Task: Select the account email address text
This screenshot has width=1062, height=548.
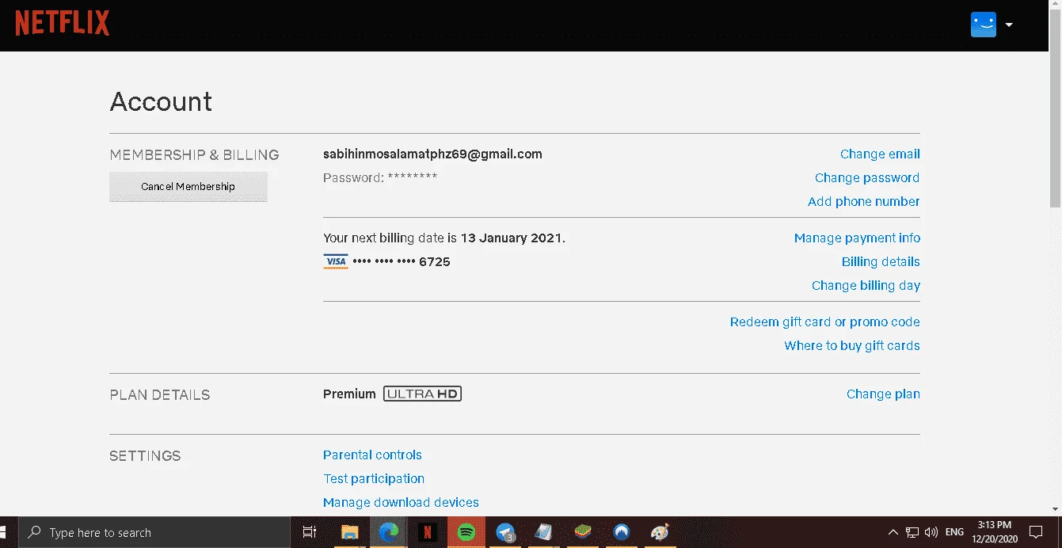Action: (432, 154)
